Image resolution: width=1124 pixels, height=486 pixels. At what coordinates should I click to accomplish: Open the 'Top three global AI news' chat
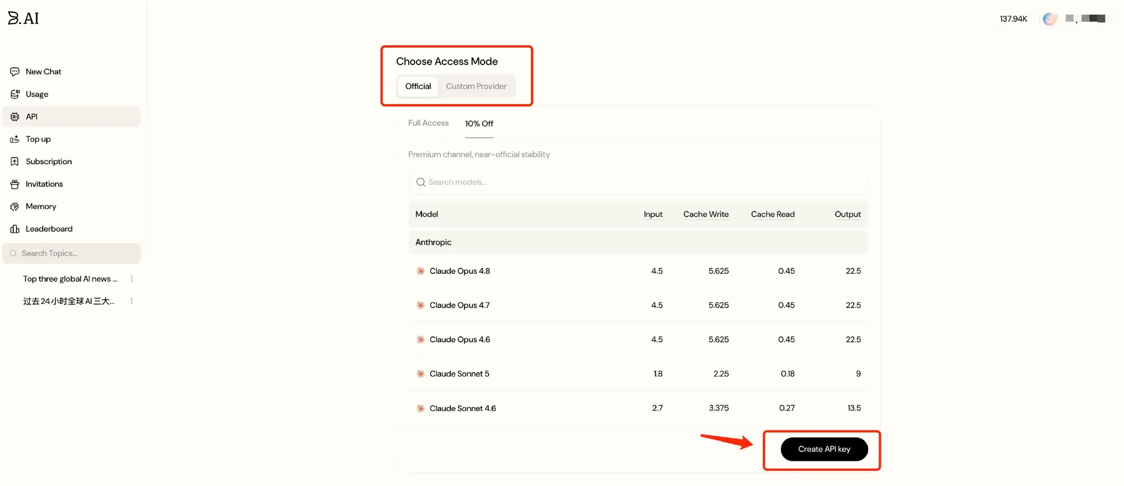pyautogui.click(x=70, y=279)
